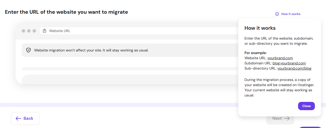Click the 'How it works' popup heading
Image resolution: width=326 pixels, height=128 pixels.
(x=260, y=28)
